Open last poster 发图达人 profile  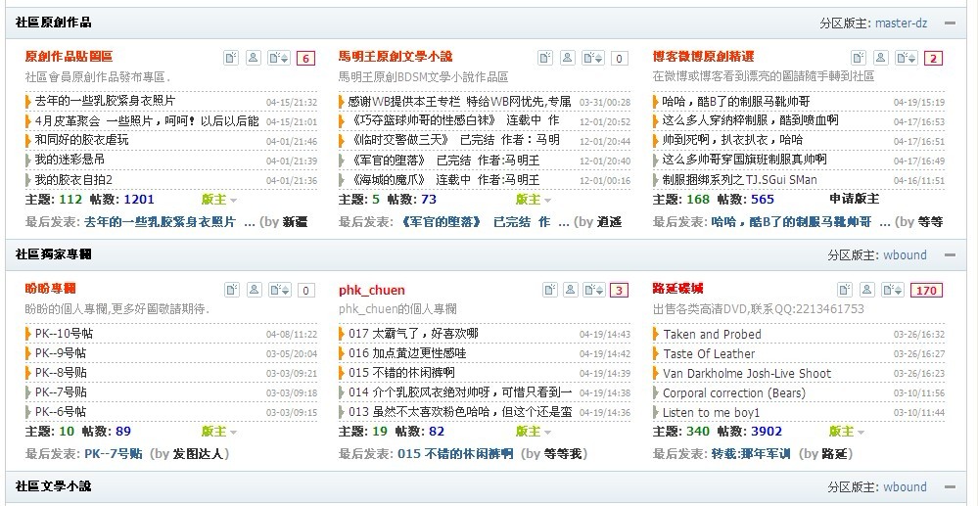point(198,453)
